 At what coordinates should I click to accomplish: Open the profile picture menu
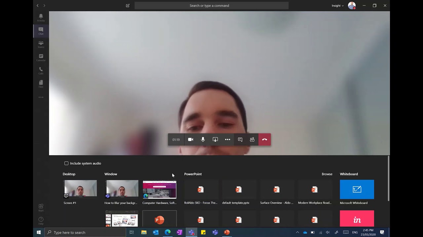352,6
